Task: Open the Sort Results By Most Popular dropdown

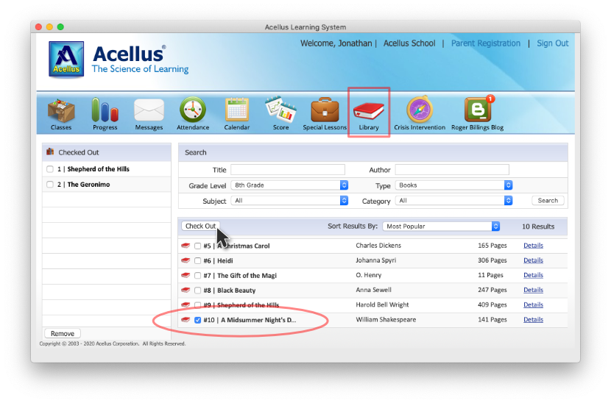Action: point(441,227)
